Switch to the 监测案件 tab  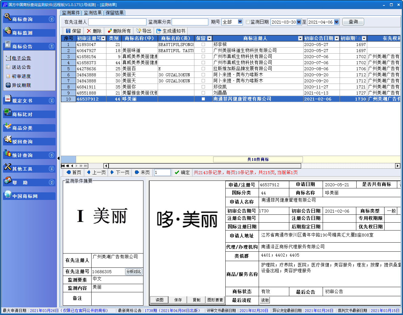tap(71, 13)
